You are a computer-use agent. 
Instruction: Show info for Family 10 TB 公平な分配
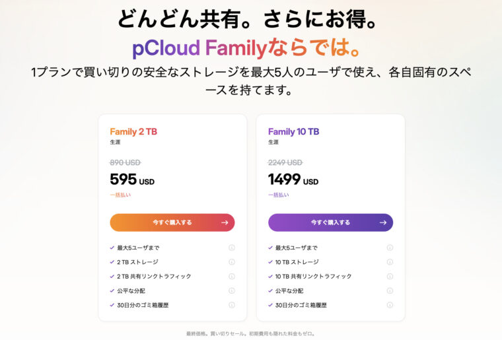390,290
